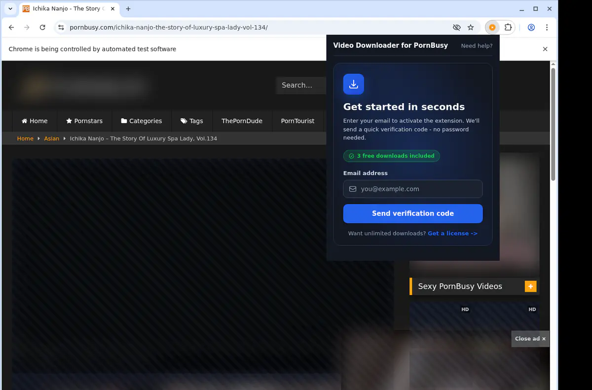
Task: Click the orange Video Downloader extension icon
Action: pos(492,28)
